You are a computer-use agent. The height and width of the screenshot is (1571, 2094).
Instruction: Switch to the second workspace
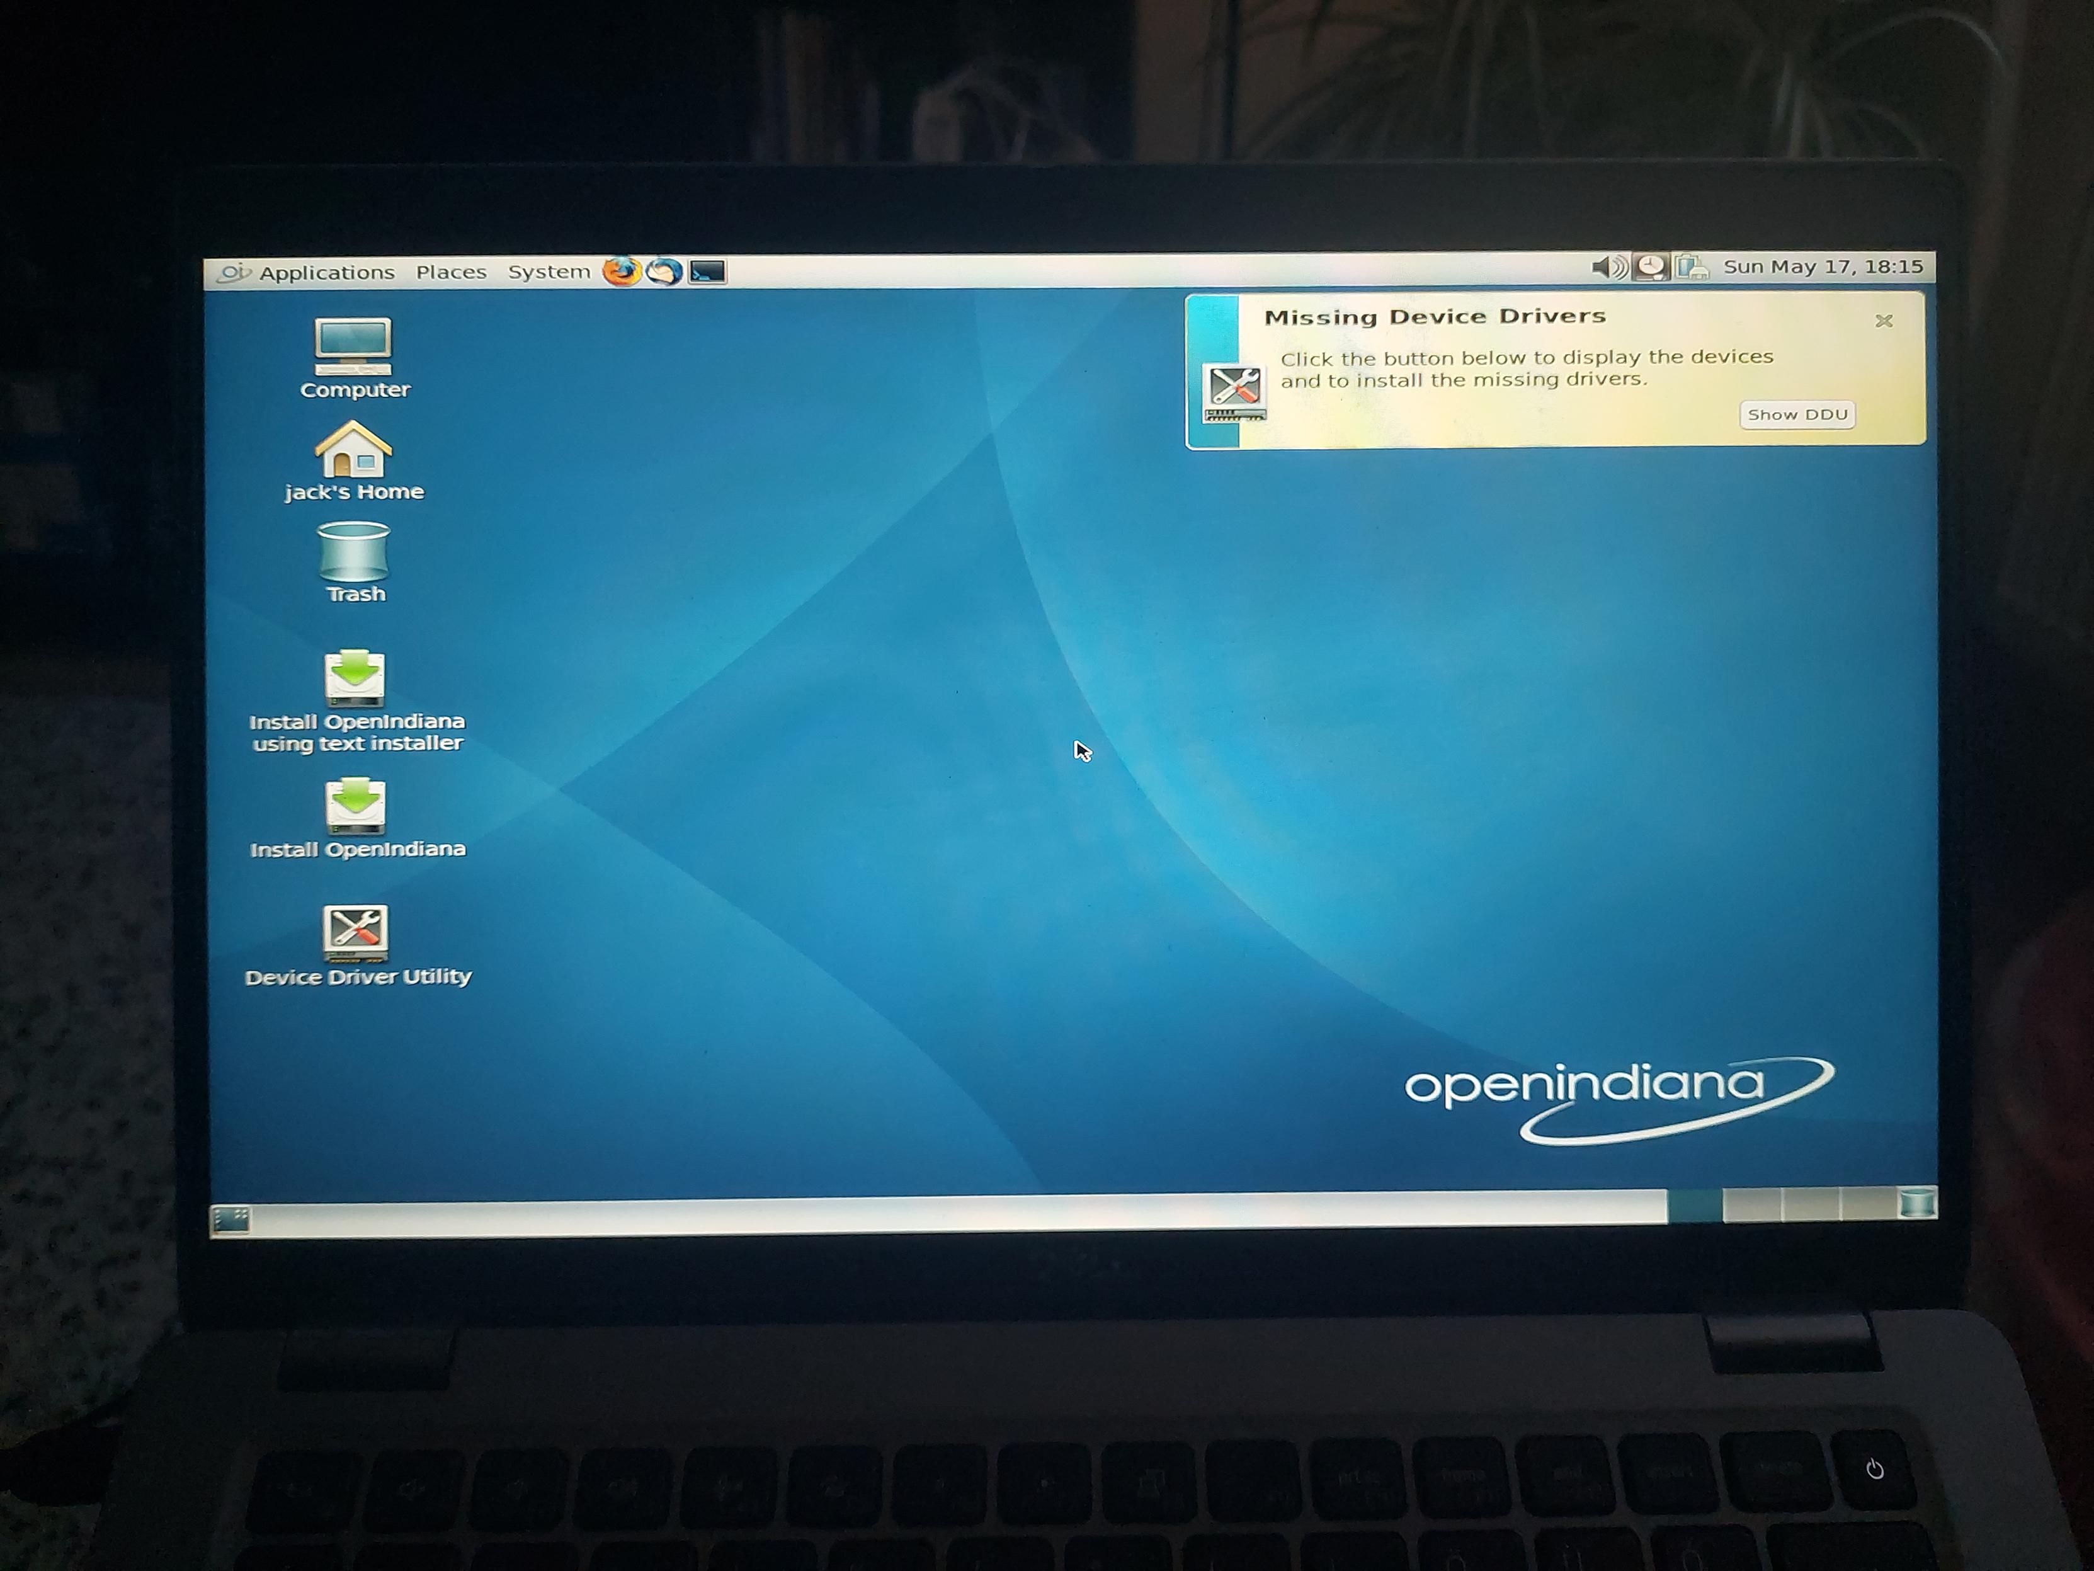pyautogui.click(x=1751, y=1204)
